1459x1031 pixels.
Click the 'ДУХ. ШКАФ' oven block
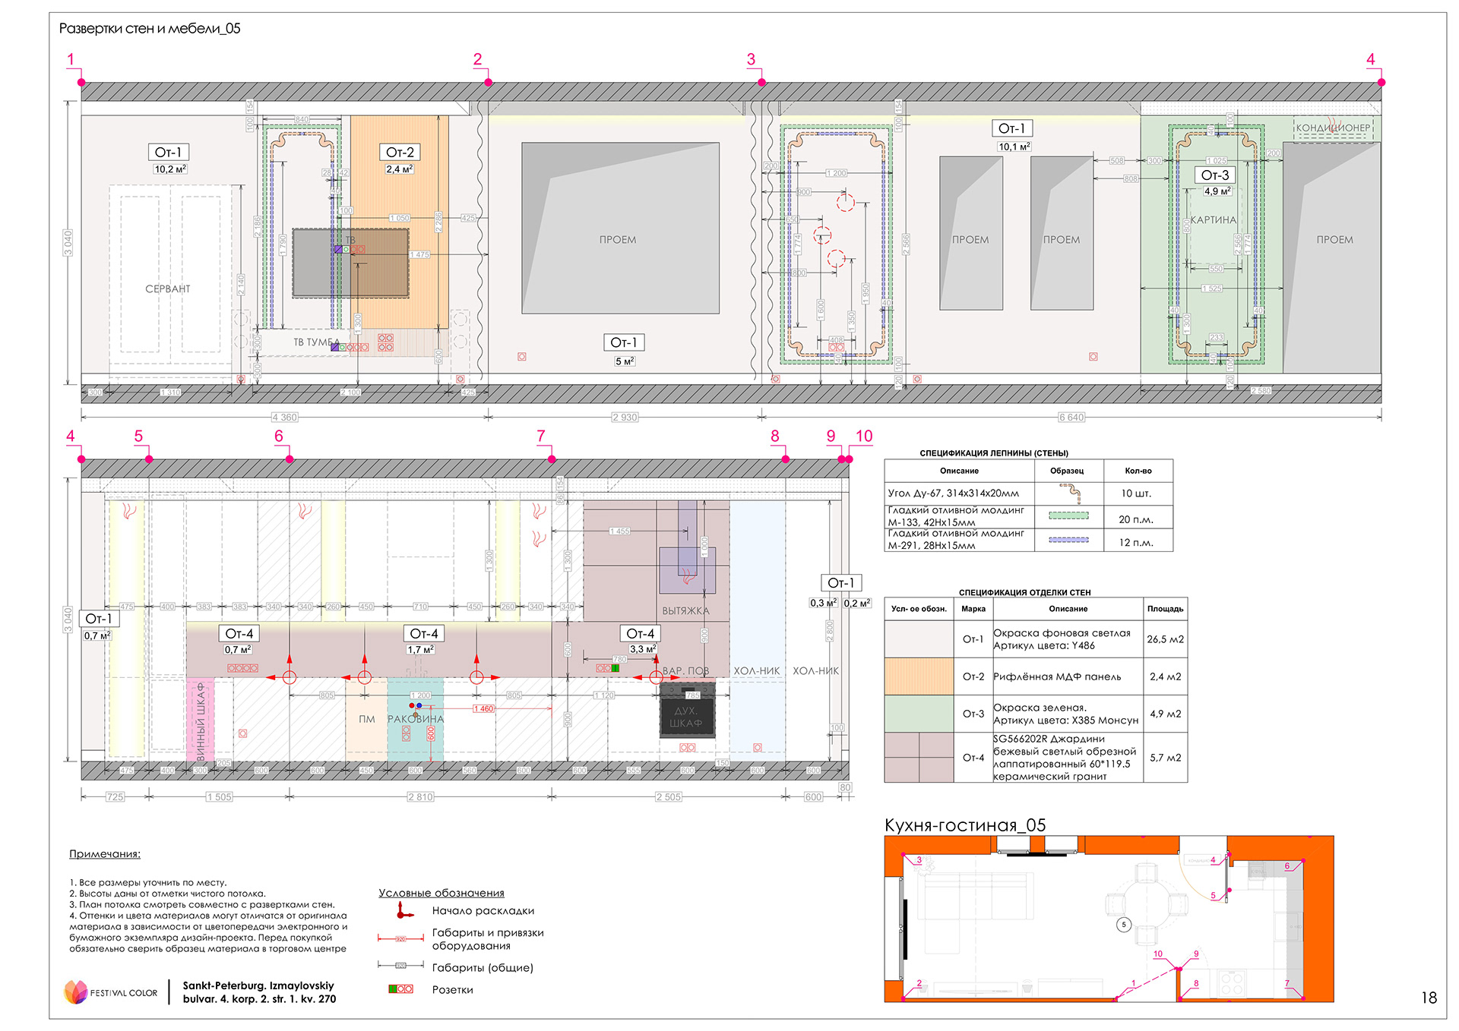687,710
